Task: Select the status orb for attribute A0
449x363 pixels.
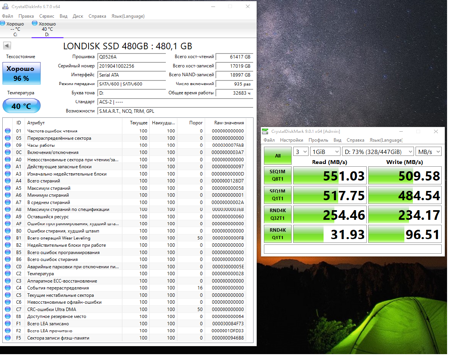Action: (8, 159)
